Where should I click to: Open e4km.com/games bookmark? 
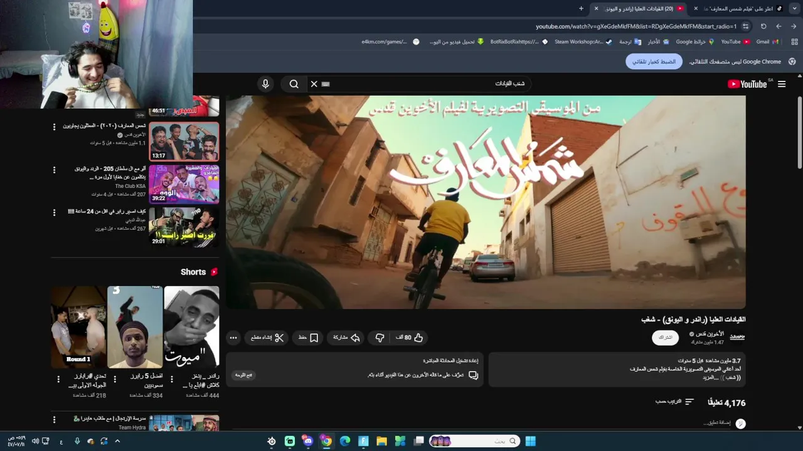click(x=390, y=41)
